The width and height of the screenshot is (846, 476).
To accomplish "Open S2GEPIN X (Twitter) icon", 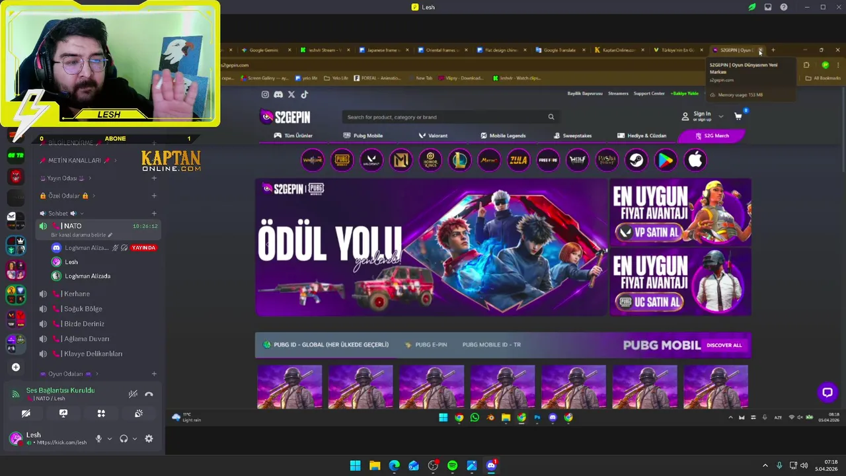I will point(291,95).
